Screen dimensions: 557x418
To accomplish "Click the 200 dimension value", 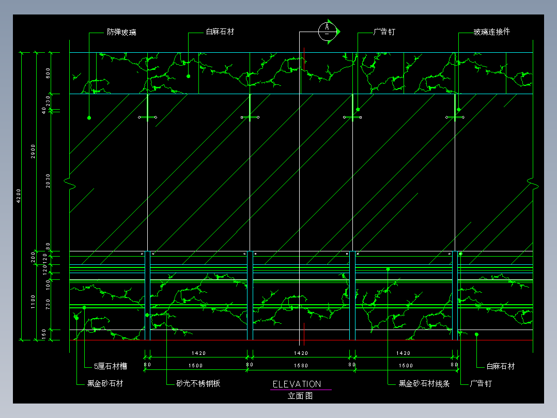I will coord(33,257).
